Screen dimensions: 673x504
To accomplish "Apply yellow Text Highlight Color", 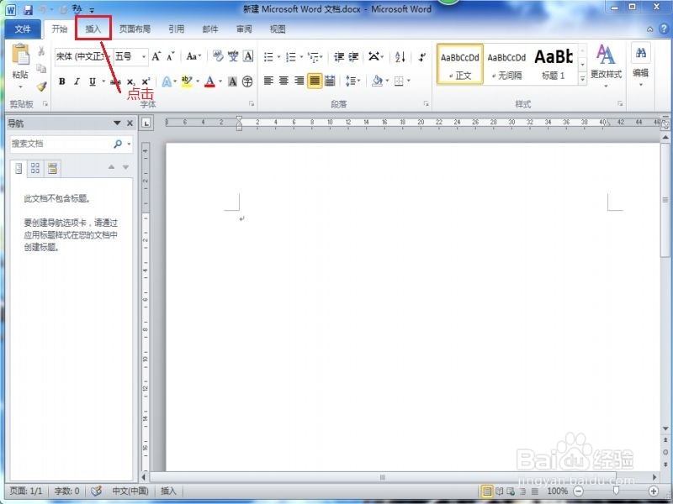I will pyautogui.click(x=187, y=81).
